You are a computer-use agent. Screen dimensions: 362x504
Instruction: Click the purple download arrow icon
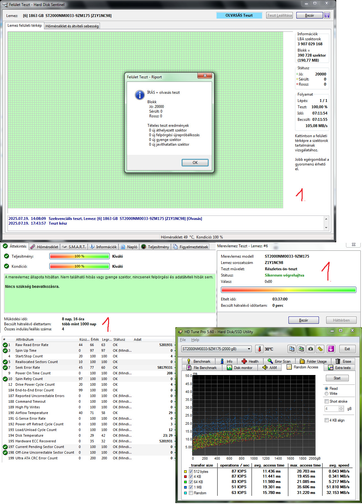point(331,349)
